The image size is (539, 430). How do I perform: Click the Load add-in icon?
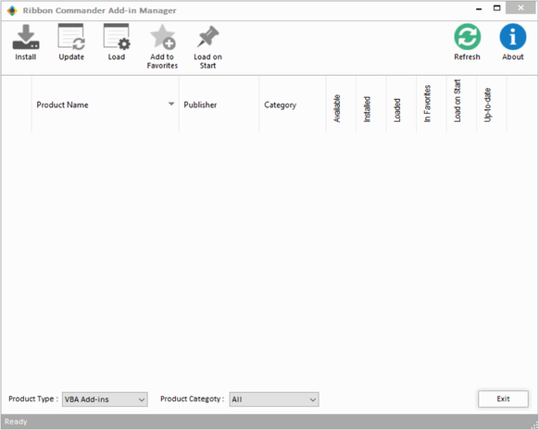click(x=117, y=37)
